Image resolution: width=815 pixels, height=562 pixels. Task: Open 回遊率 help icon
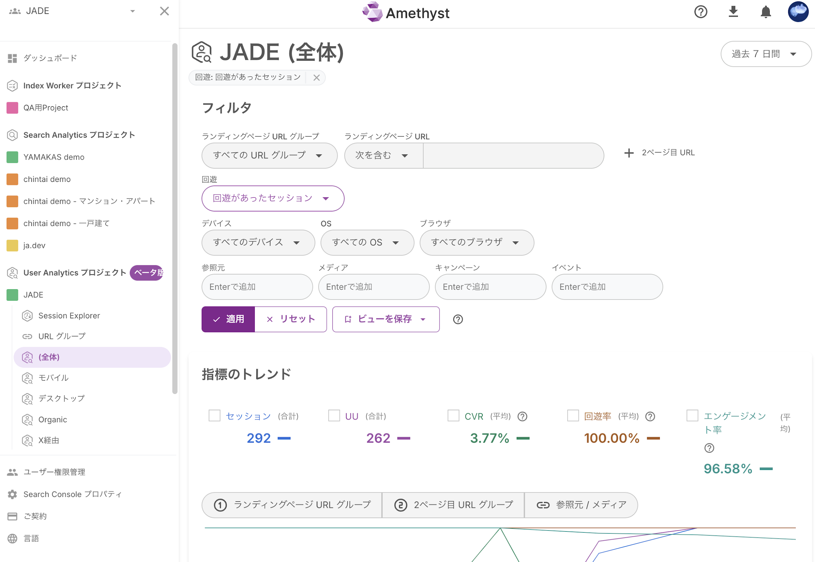[650, 417]
